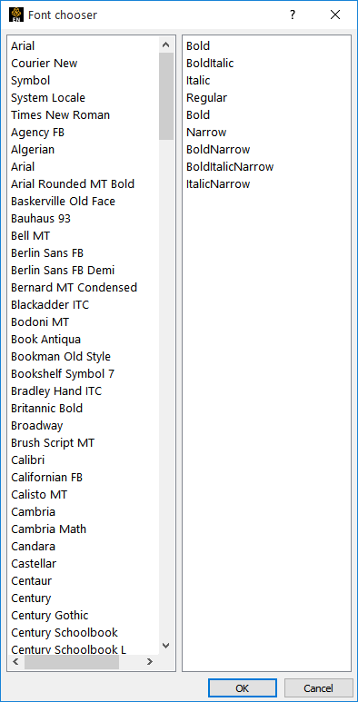Image resolution: width=358 pixels, height=702 pixels.
Task: Choose the Bauhaus 93 font
Action: [x=40, y=219]
